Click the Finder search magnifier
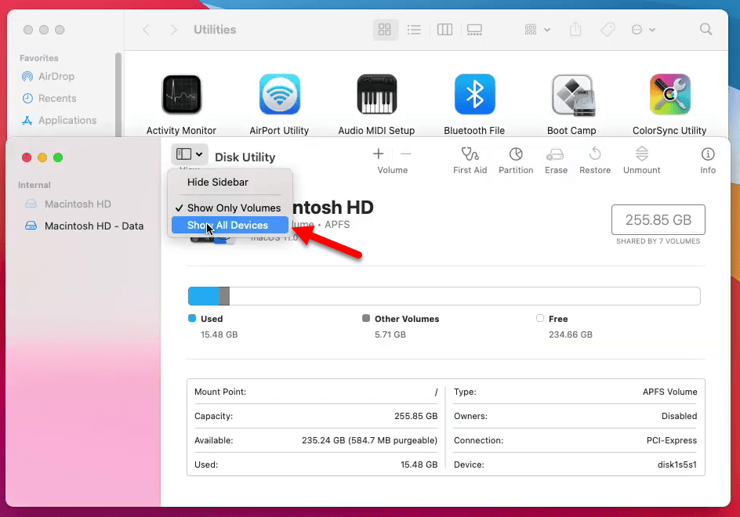740x517 pixels. 706,29
